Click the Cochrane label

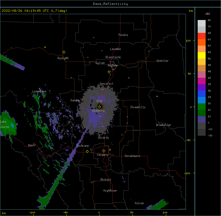[x=83, y=146]
